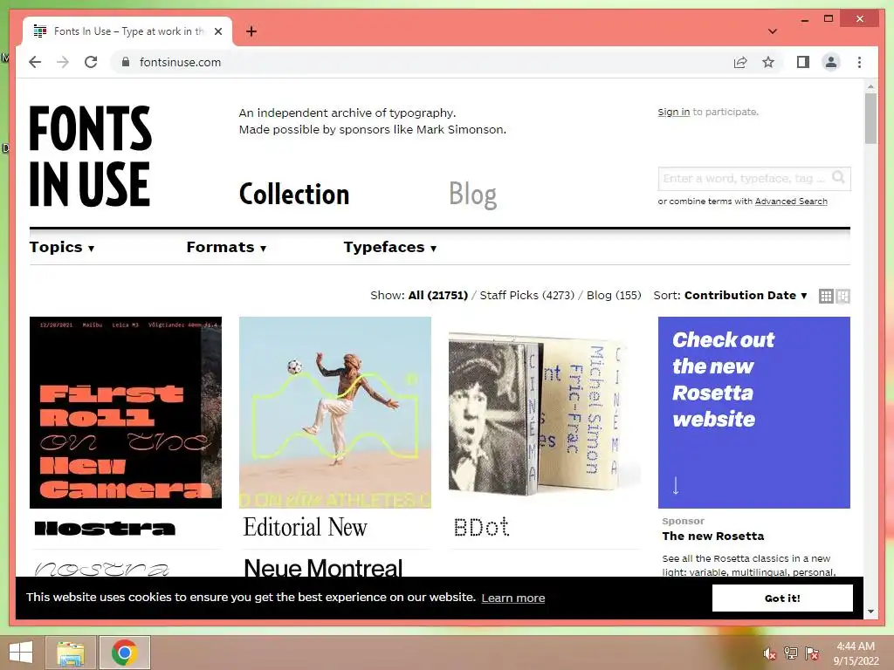Expand the Typefaces dropdown
894x670 pixels.
[x=390, y=247]
